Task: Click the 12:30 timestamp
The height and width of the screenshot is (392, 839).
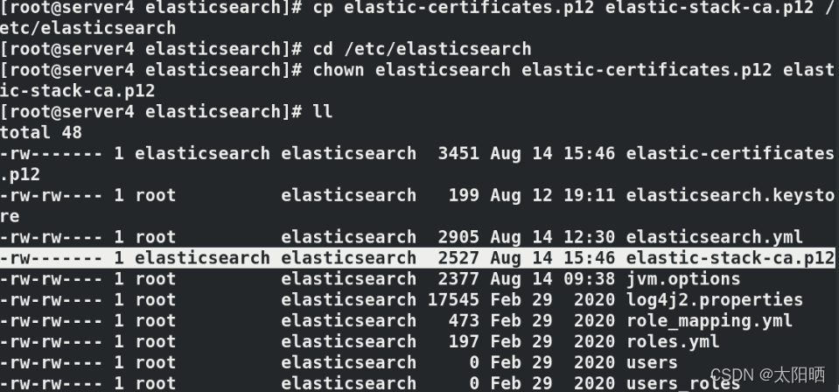Action: 589,237
